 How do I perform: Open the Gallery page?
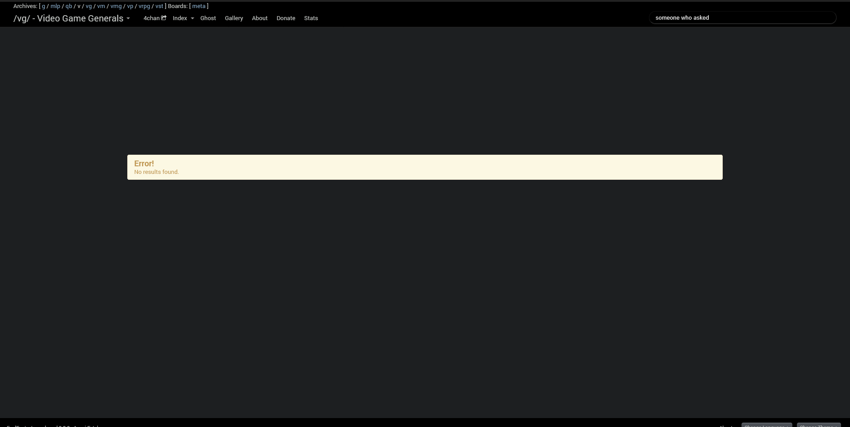(x=234, y=18)
